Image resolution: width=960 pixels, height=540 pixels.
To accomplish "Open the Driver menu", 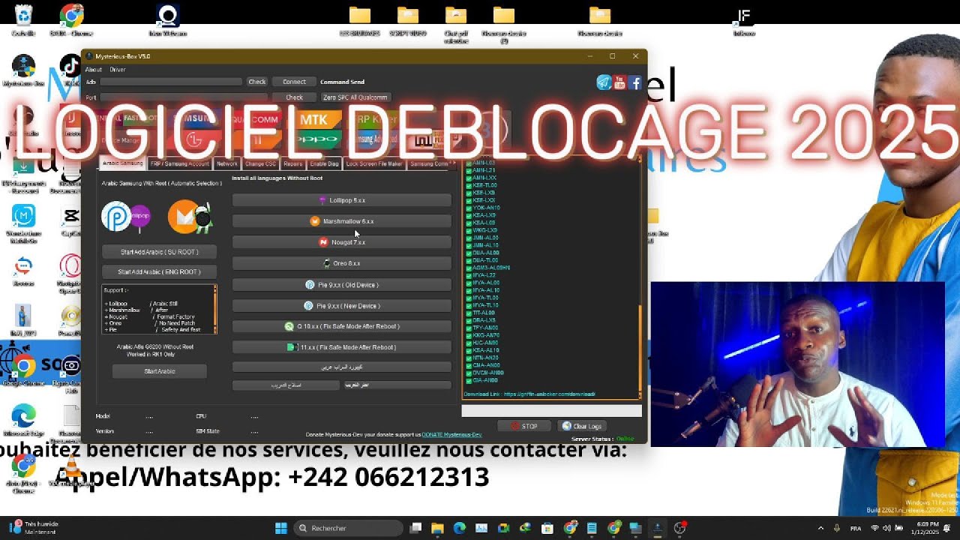I will [x=118, y=70].
